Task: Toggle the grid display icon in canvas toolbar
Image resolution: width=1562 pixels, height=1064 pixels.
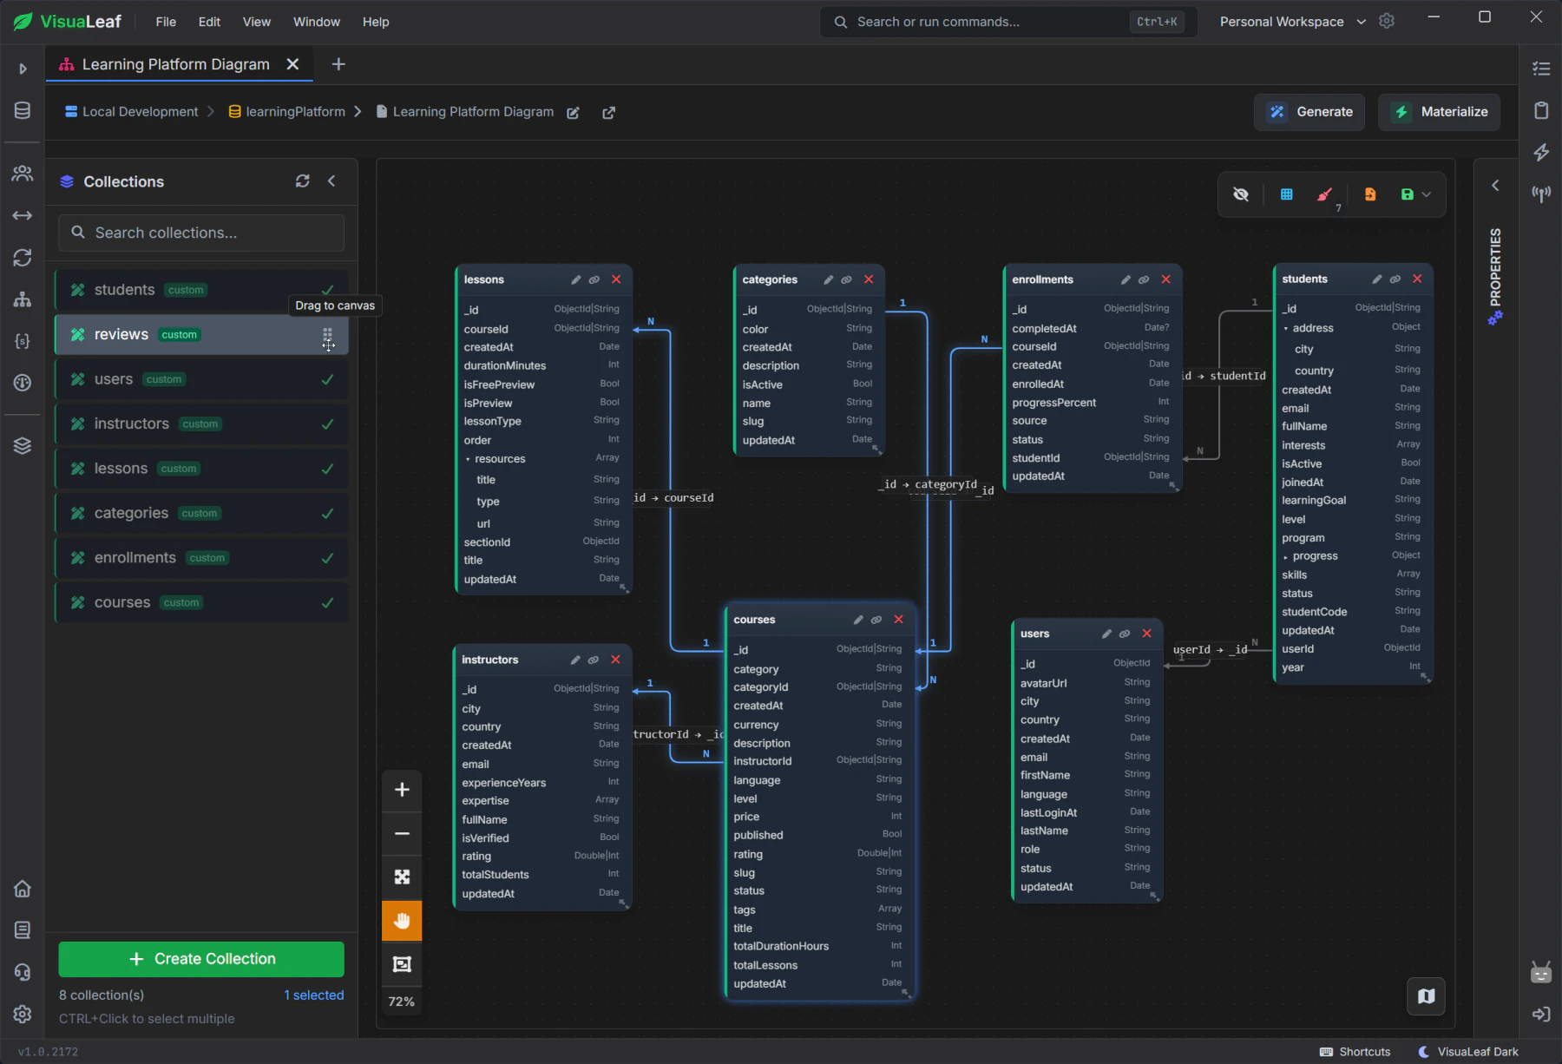Action: click(x=1286, y=194)
